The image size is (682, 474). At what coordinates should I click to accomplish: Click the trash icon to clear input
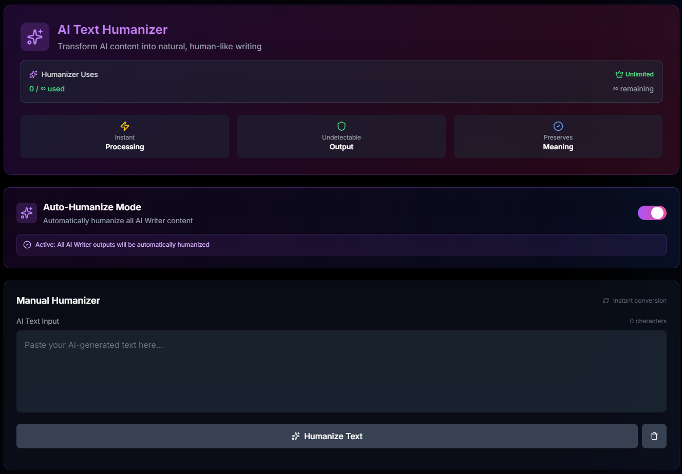tap(654, 436)
